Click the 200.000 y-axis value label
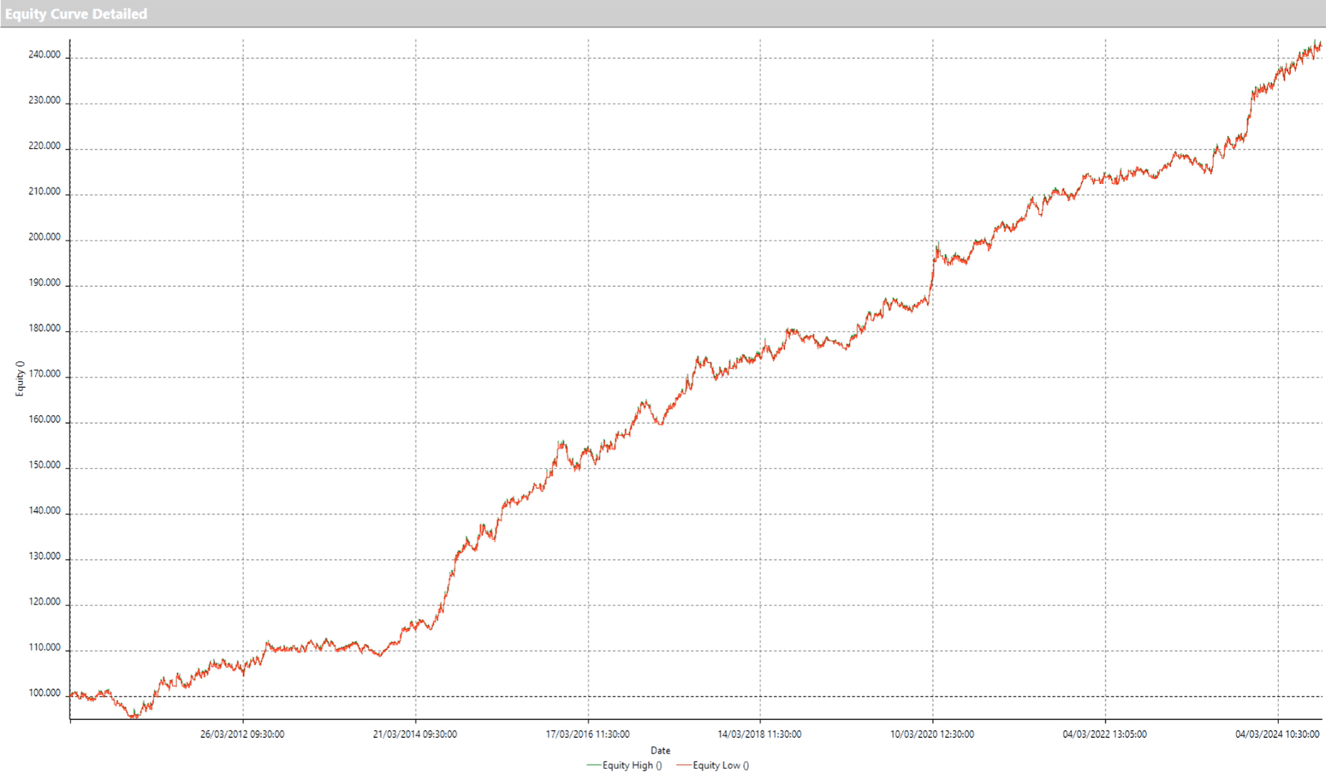 coord(44,237)
